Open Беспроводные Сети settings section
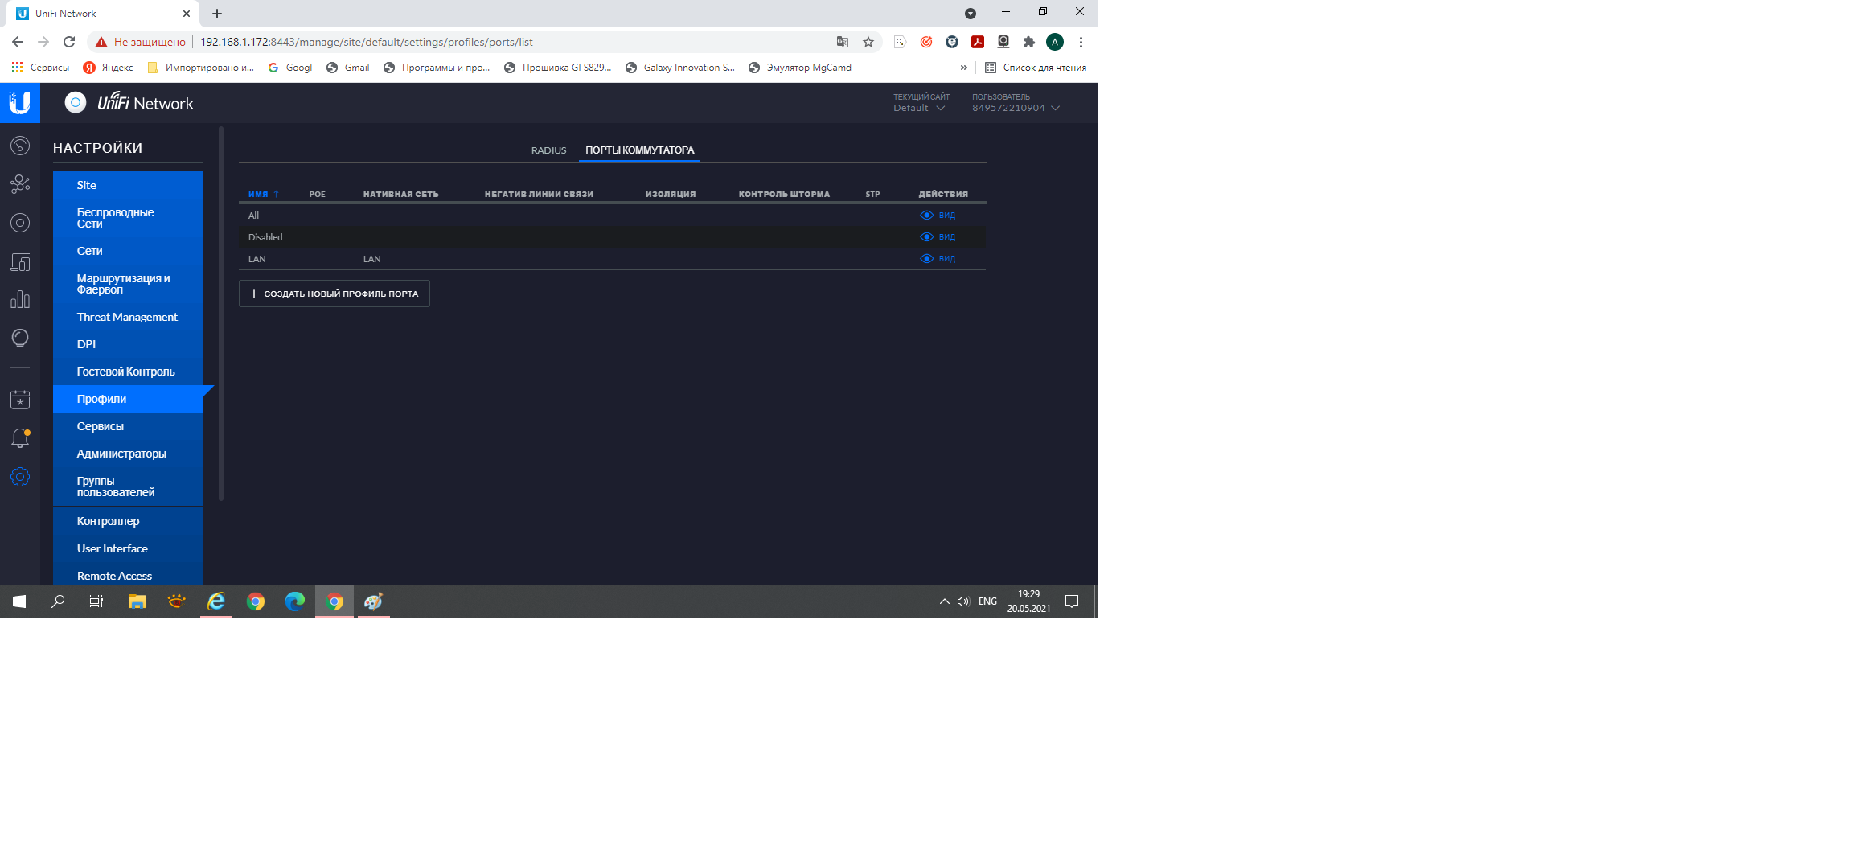Viewport: 1859px width, 858px height. 128,218
